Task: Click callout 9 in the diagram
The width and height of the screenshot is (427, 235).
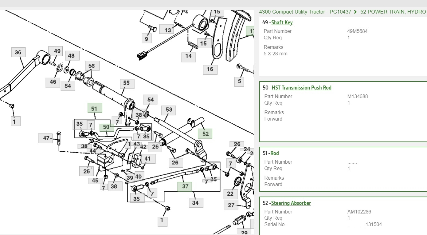Action: pyautogui.click(x=147, y=39)
